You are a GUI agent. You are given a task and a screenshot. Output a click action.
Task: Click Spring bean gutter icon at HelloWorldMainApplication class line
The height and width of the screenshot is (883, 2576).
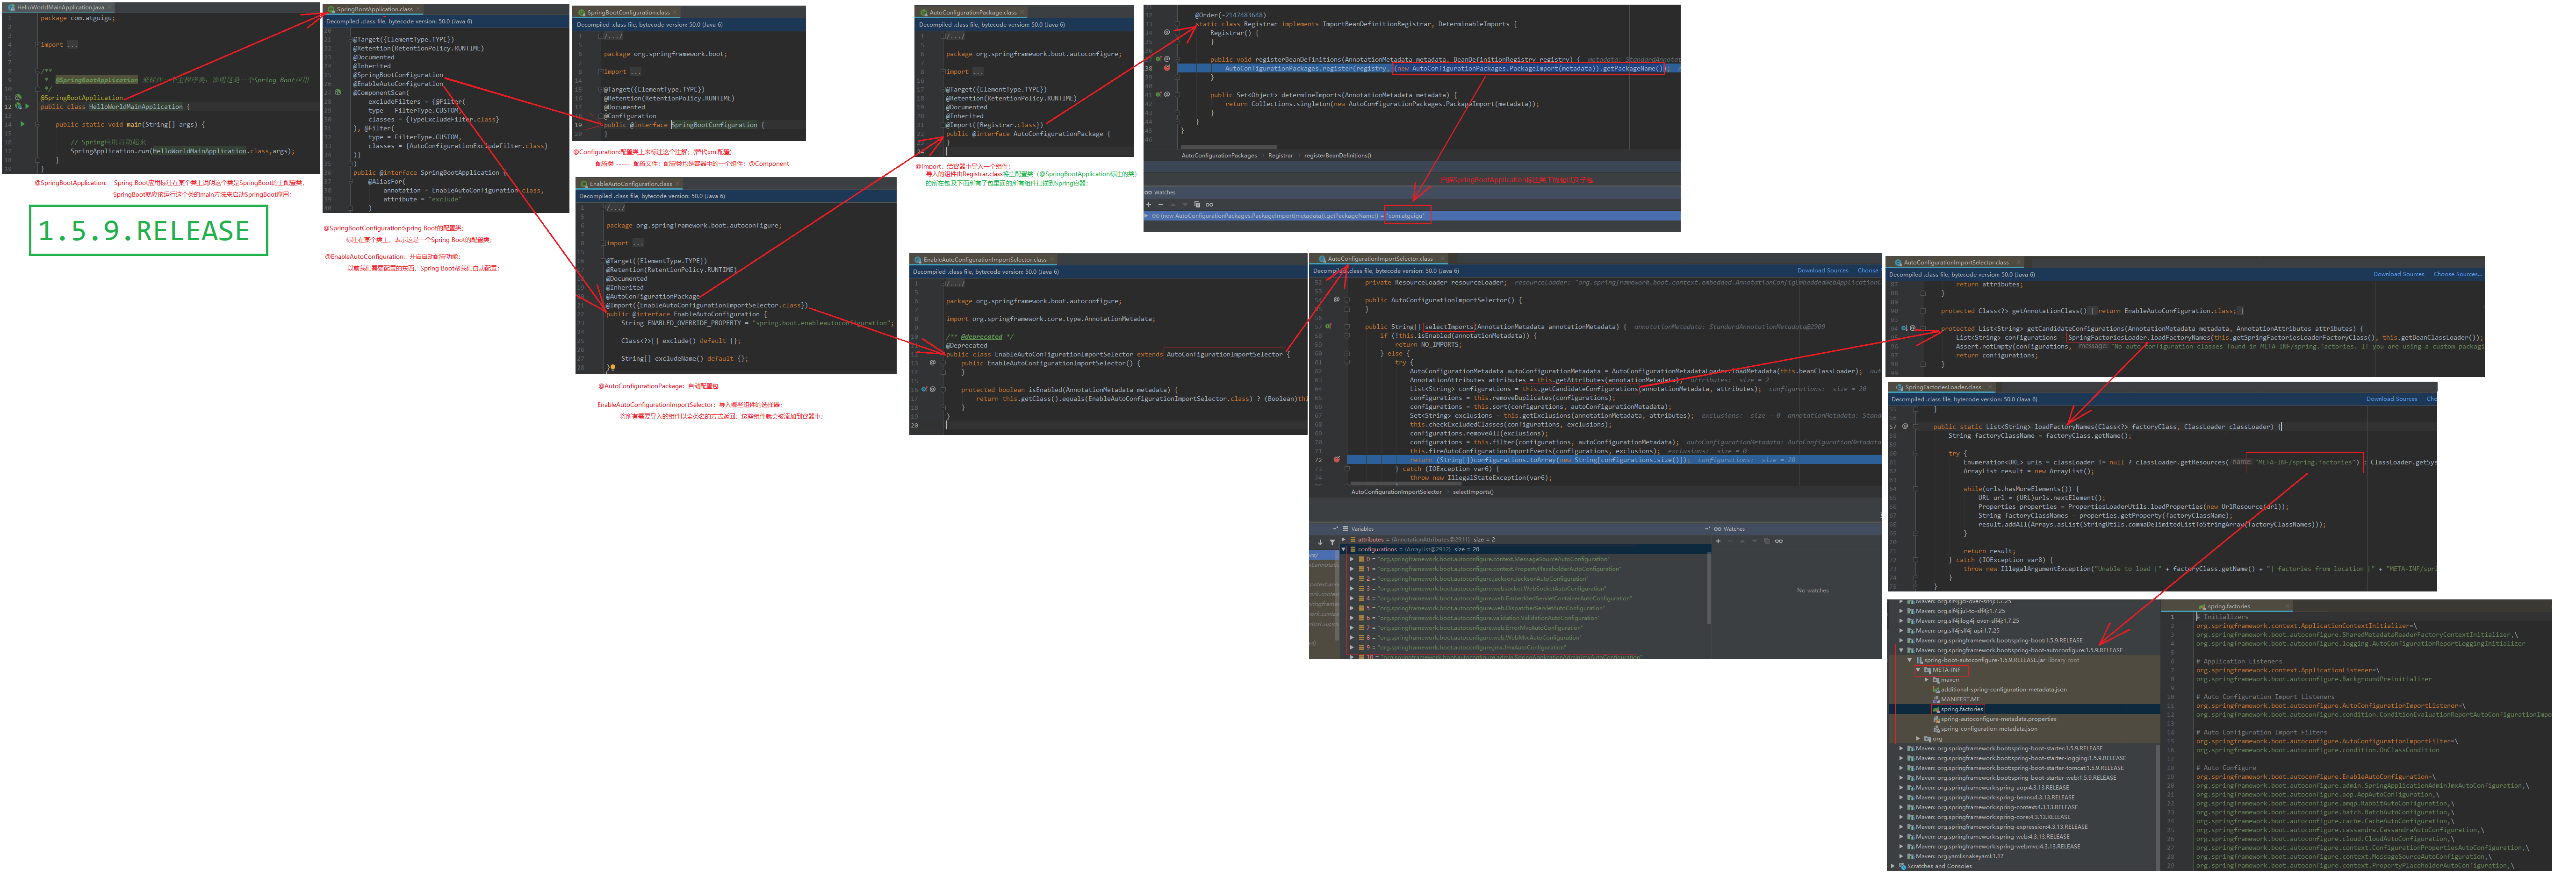pos(18,107)
